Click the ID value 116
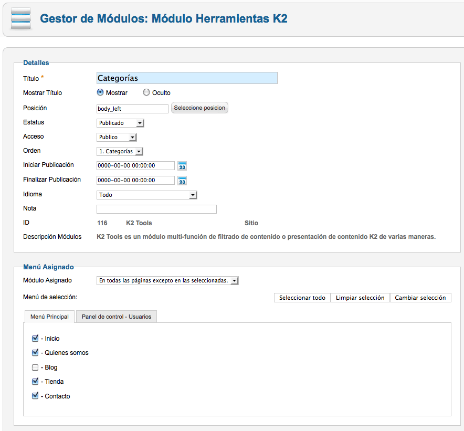This screenshot has width=464, height=431. click(102, 223)
